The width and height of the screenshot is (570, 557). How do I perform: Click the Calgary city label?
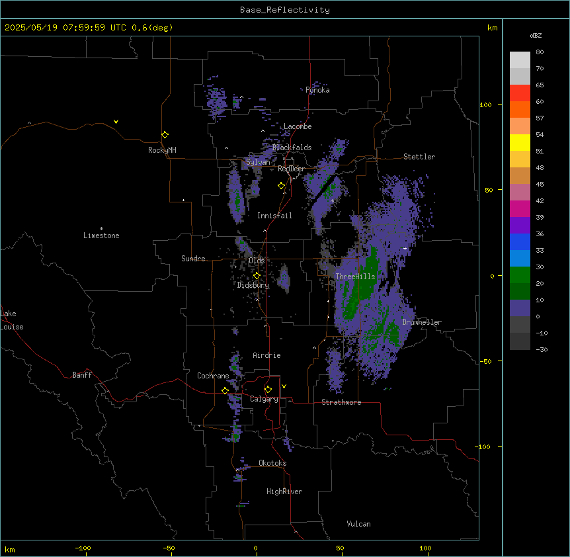264,399
